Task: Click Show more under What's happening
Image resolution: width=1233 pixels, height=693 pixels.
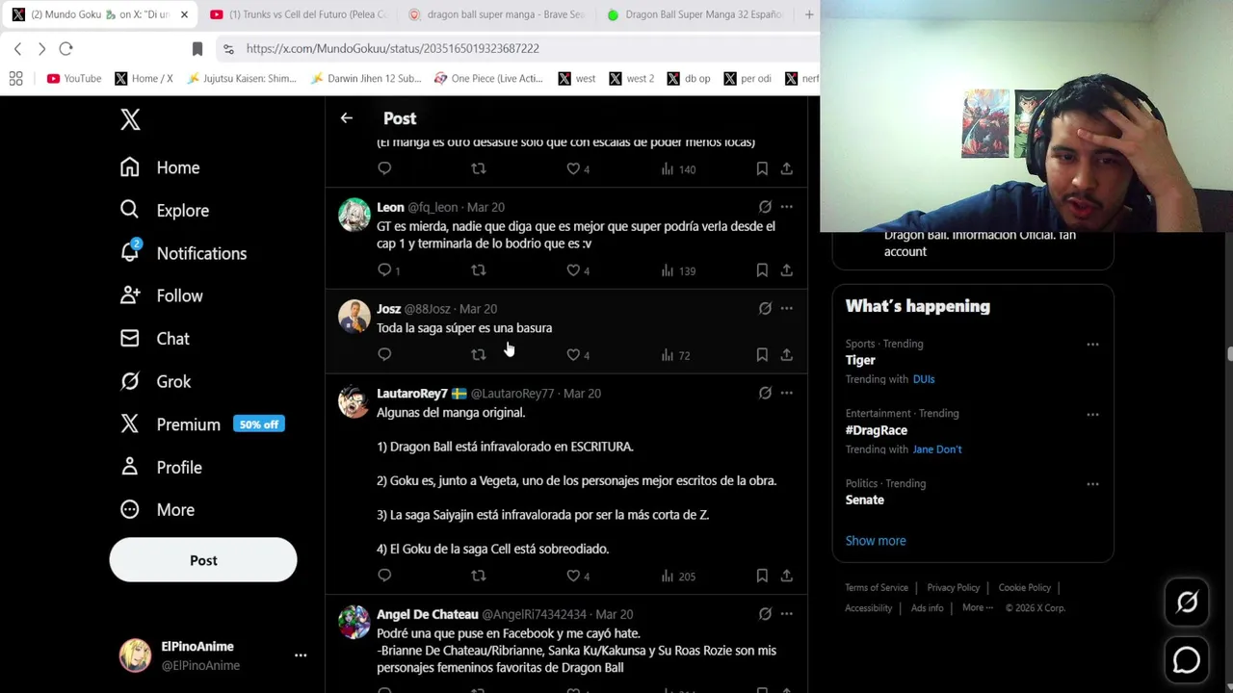Action: point(876,541)
